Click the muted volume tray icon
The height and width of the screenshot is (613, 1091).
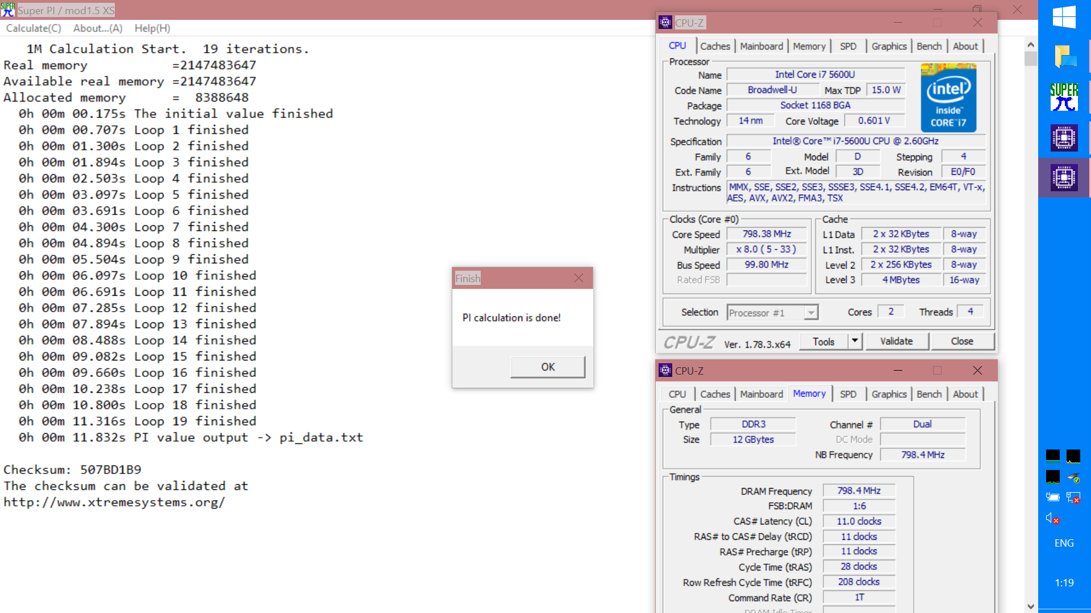(x=1052, y=519)
